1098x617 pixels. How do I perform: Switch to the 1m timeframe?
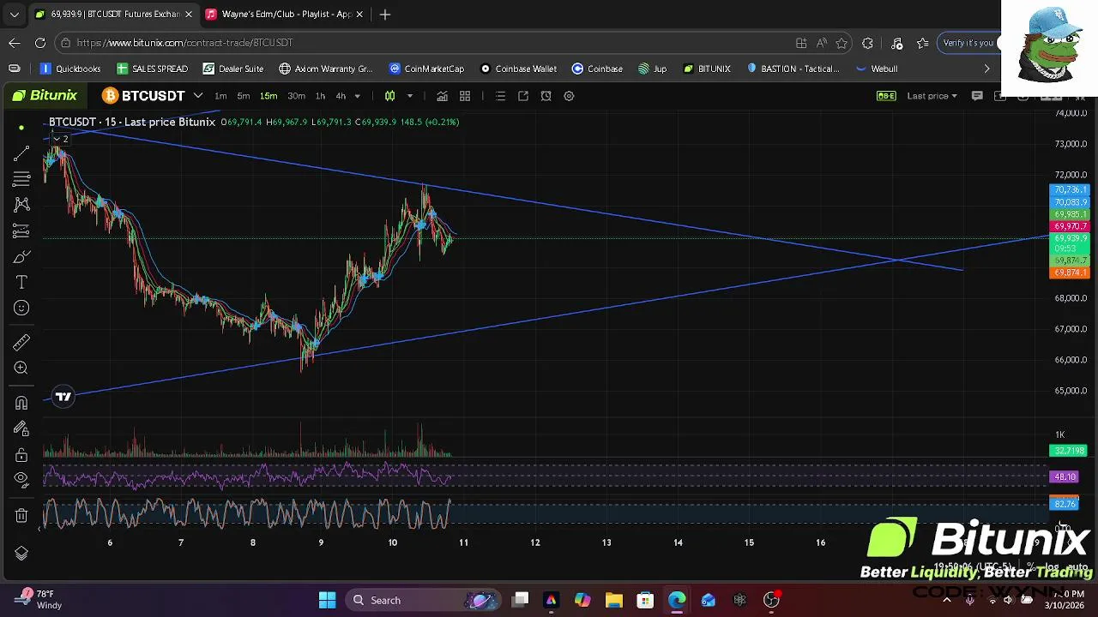coord(220,96)
